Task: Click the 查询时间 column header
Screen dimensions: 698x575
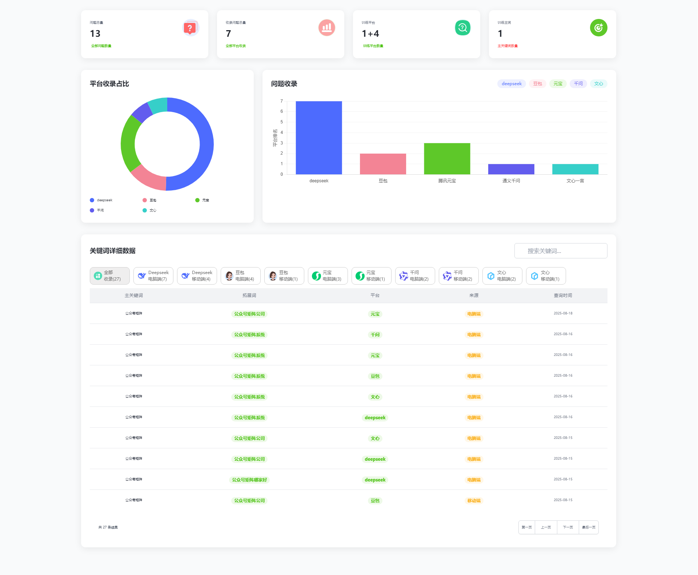Action: 563,296
